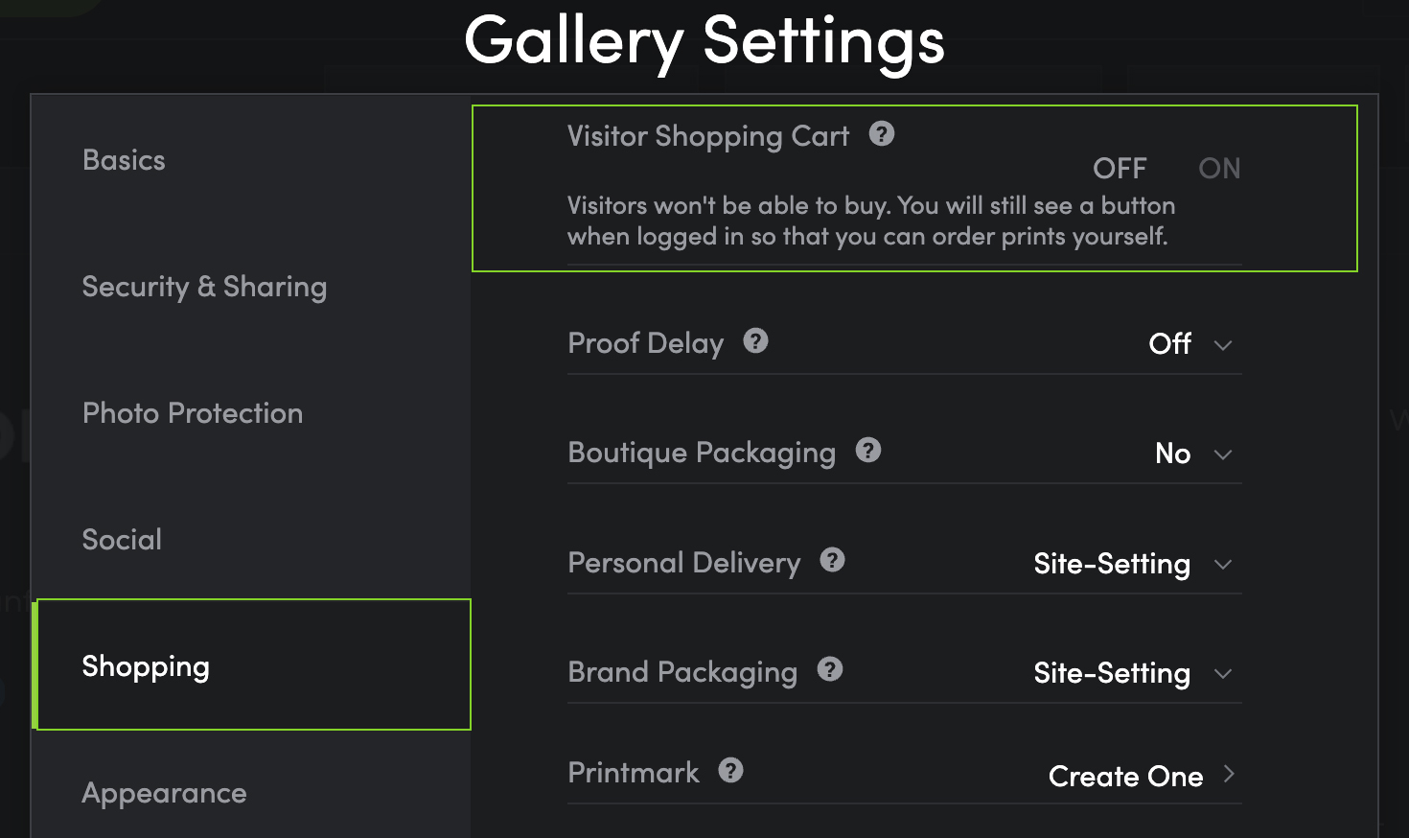The height and width of the screenshot is (838, 1409).
Task: Open help icon beside Boutique Packaging
Action: click(868, 450)
